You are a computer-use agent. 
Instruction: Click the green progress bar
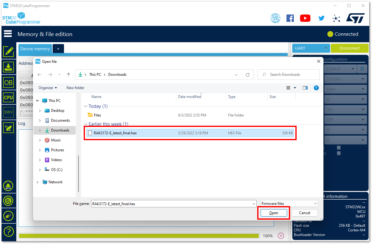click(139, 236)
